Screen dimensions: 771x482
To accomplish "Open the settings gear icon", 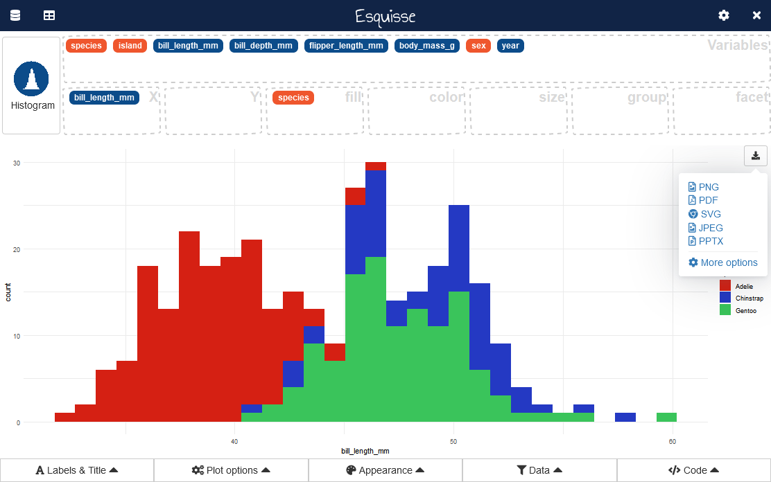I will (723, 15).
